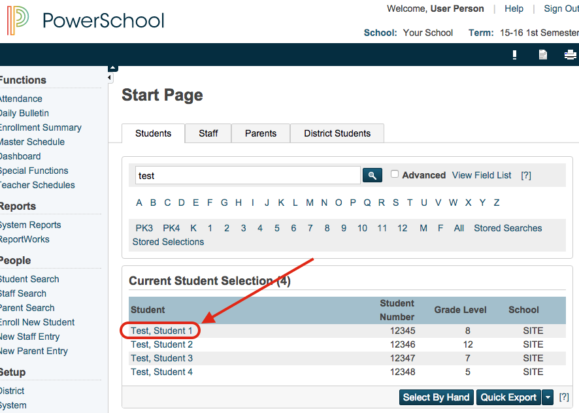The height and width of the screenshot is (413, 579).
Task: Select All students link
Action: 459,228
